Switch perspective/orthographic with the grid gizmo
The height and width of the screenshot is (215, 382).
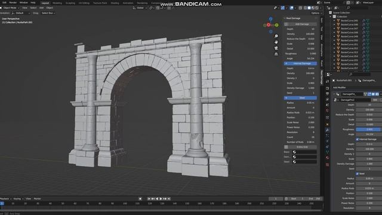pyautogui.click(x=276, y=54)
